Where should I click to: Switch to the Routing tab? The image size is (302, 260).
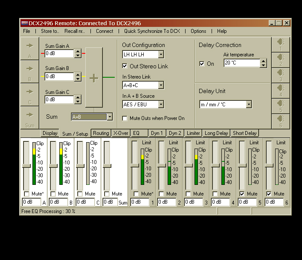pyautogui.click(x=101, y=133)
